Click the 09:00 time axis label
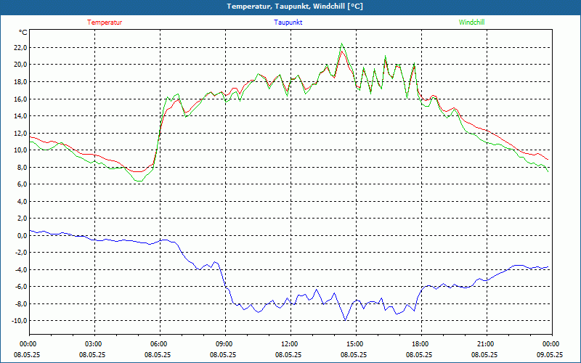The width and height of the screenshot is (581, 363). (x=224, y=344)
